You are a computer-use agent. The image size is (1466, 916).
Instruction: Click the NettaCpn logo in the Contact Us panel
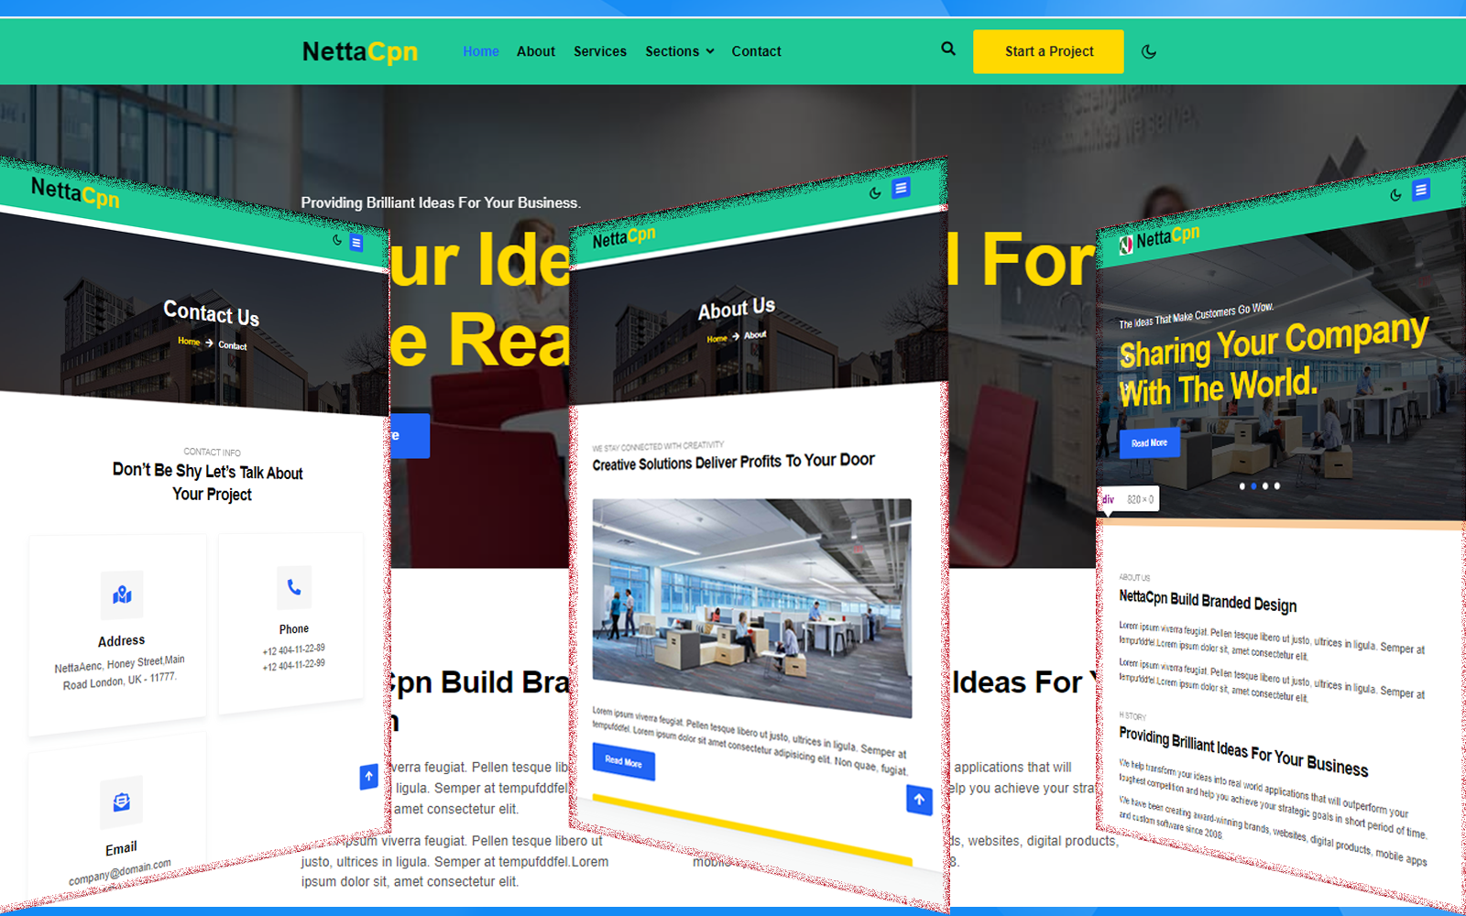(75, 192)
